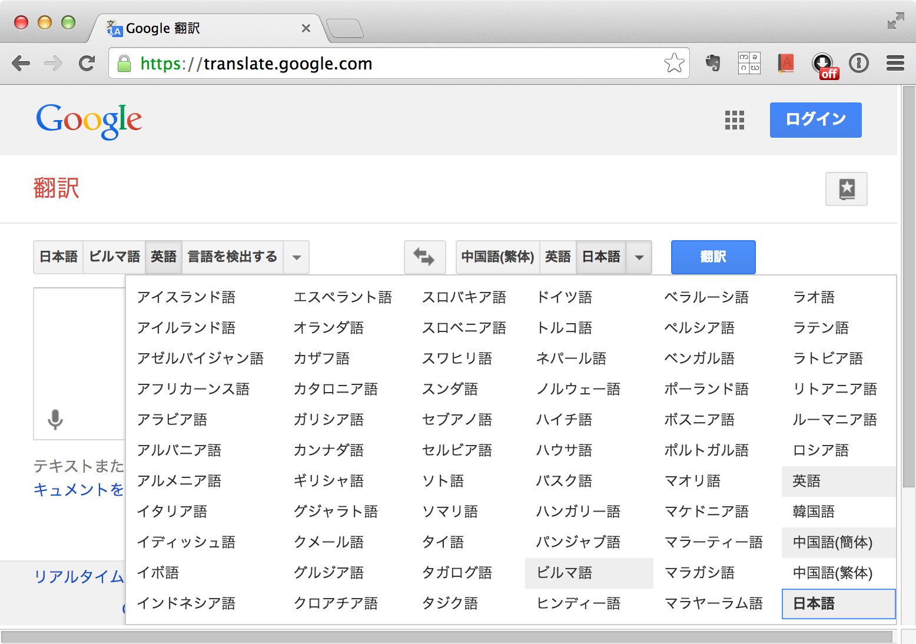
Task: Choose ロシア語 from the list
Action: [821, 450]
